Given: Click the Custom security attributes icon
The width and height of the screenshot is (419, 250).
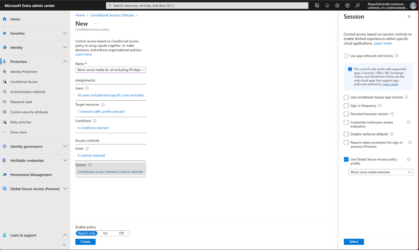Looking at the screenshot, I should tap(5, 112).
